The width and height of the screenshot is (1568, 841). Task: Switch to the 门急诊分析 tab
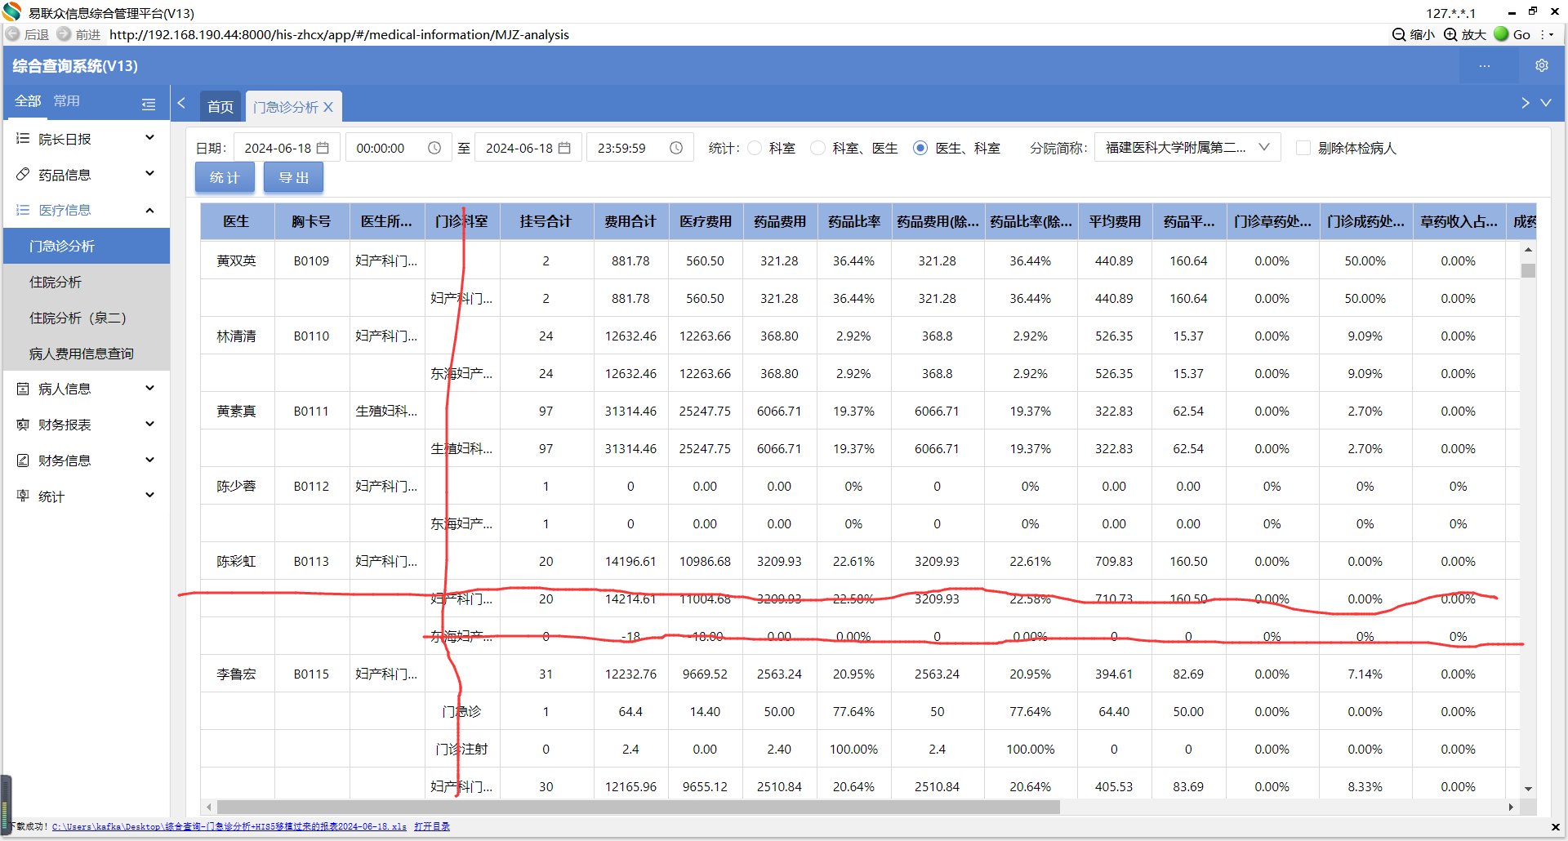coord(285,107)
